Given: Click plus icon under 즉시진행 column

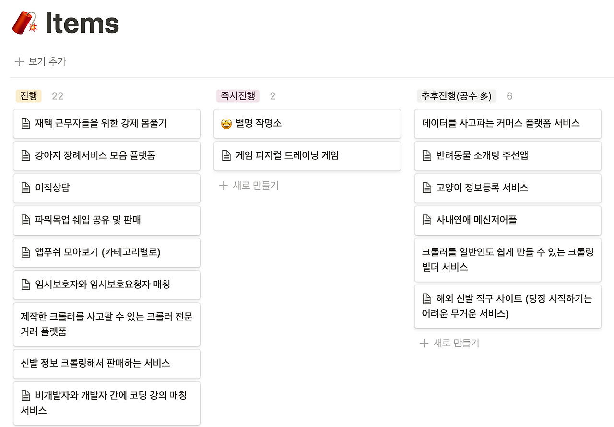Looking at the screenshot, I should tap(223, 186).
